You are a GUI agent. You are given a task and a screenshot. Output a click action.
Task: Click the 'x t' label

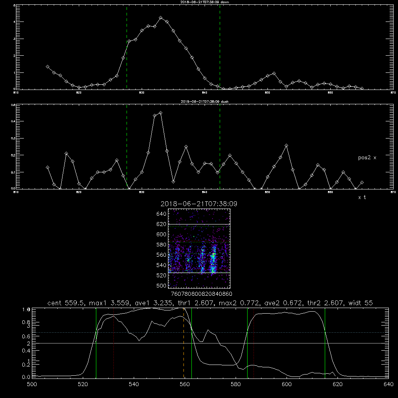coord(362,197)
